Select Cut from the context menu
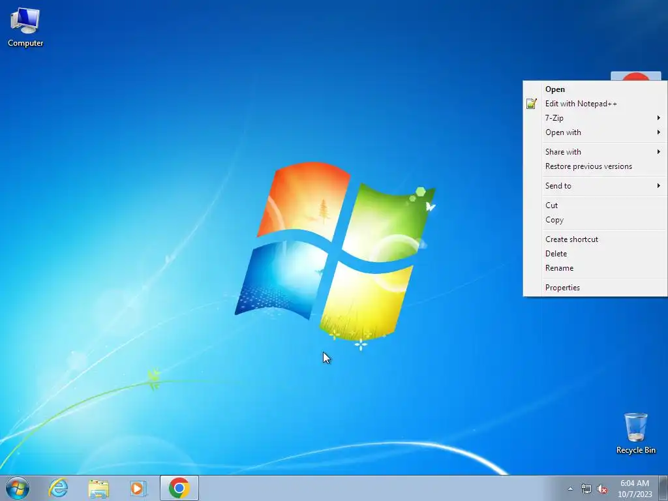The height and width of the screenshot is (501, 668). [x=596, y=205]
